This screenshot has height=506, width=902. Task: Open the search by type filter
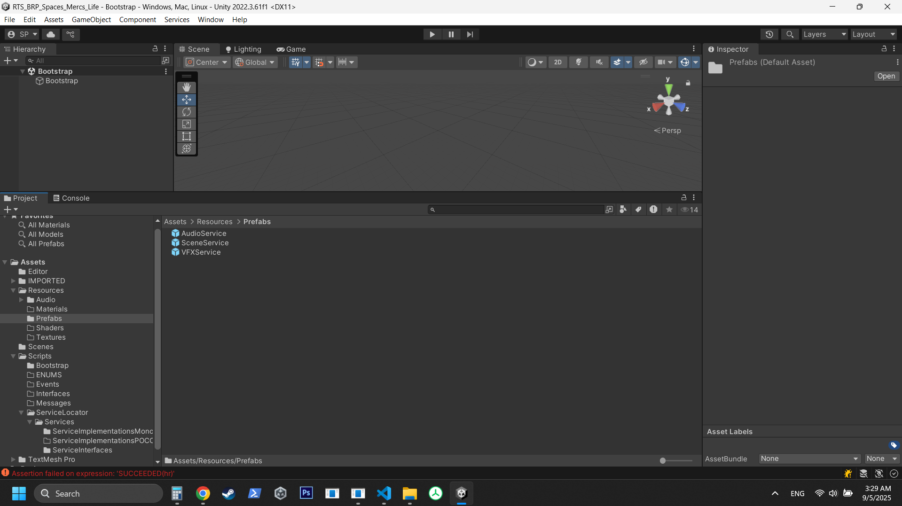coord(623,210)
